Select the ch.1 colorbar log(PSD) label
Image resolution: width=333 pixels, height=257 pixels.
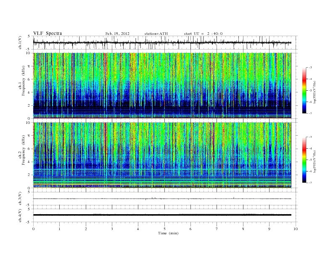pos(314,92)
